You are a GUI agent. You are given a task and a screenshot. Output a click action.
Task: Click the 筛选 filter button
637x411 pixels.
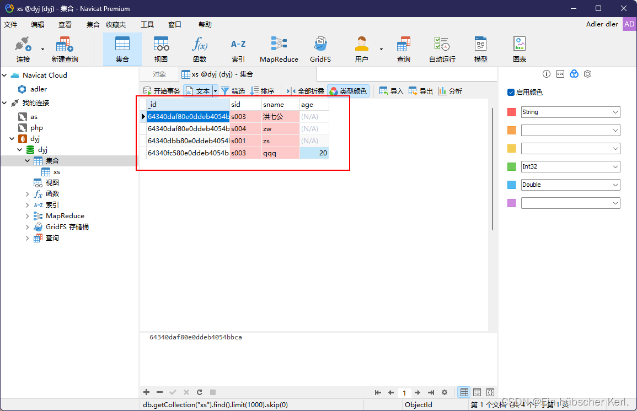point(233,91)
